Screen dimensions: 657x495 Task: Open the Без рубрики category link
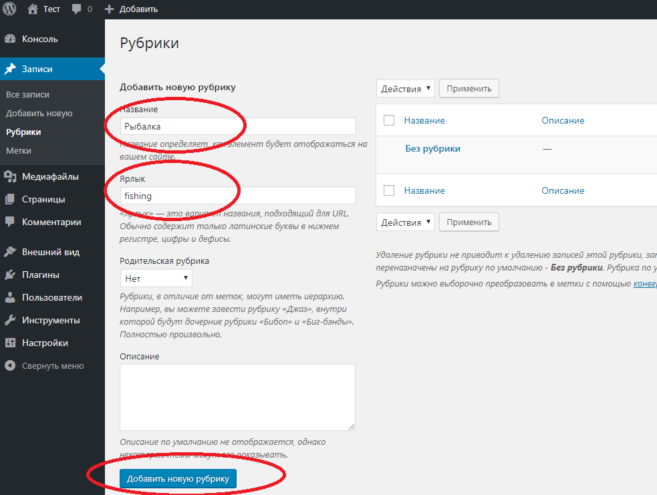click(x=432, y=148)
